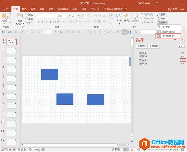This screenshot has height=152, width=187.
Task: Click the Show All (全部显示) button
Action: (141, 46)
